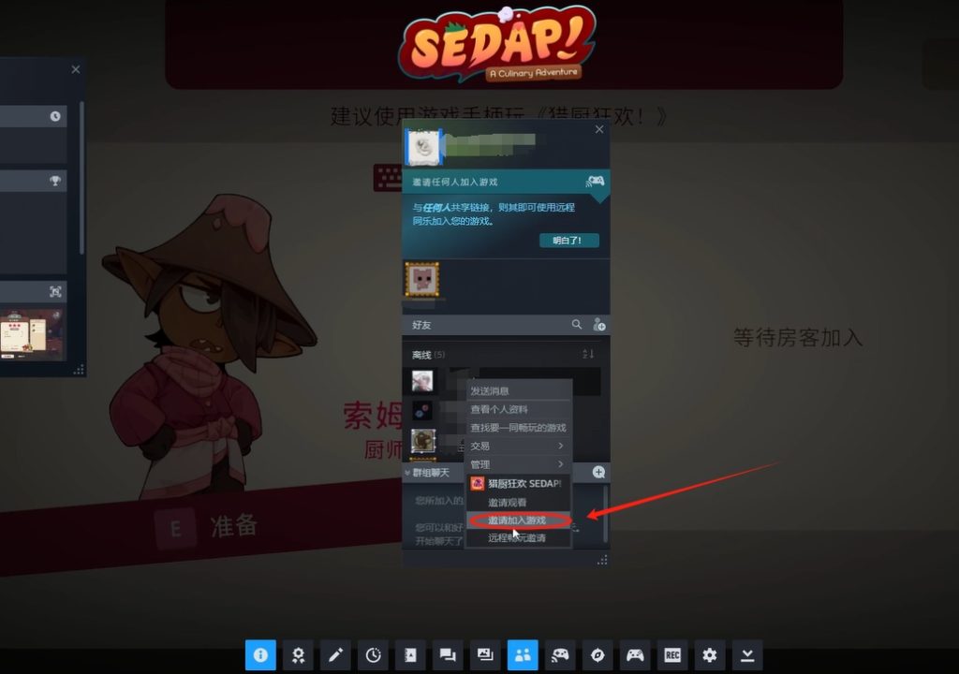Toggle the friends list icon in bottom bar

click(523, 655)
